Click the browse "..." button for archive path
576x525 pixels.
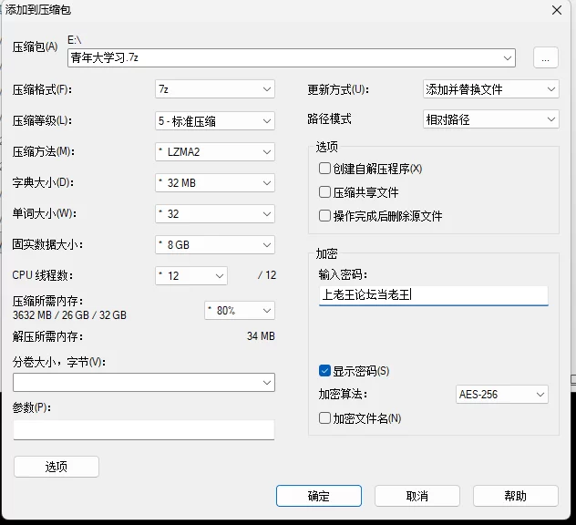(545, 57)
